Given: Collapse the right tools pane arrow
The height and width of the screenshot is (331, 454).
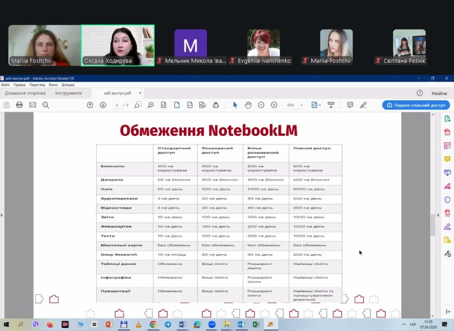Looking at the screenshot, I should coord(438,215).
